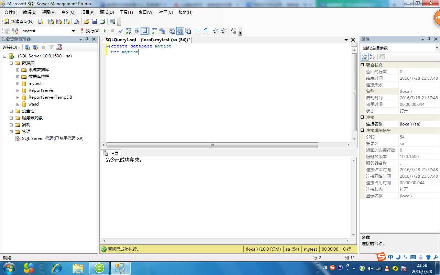The image size is (440, 275).
Task: Expand the 数据库快照 folder
Action: pyautogui.click(x=18, y=77)
